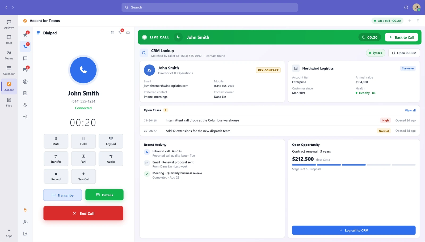This screenshot has height=242, width=425.
Task: Mute the call microphone
Action: 56,141
